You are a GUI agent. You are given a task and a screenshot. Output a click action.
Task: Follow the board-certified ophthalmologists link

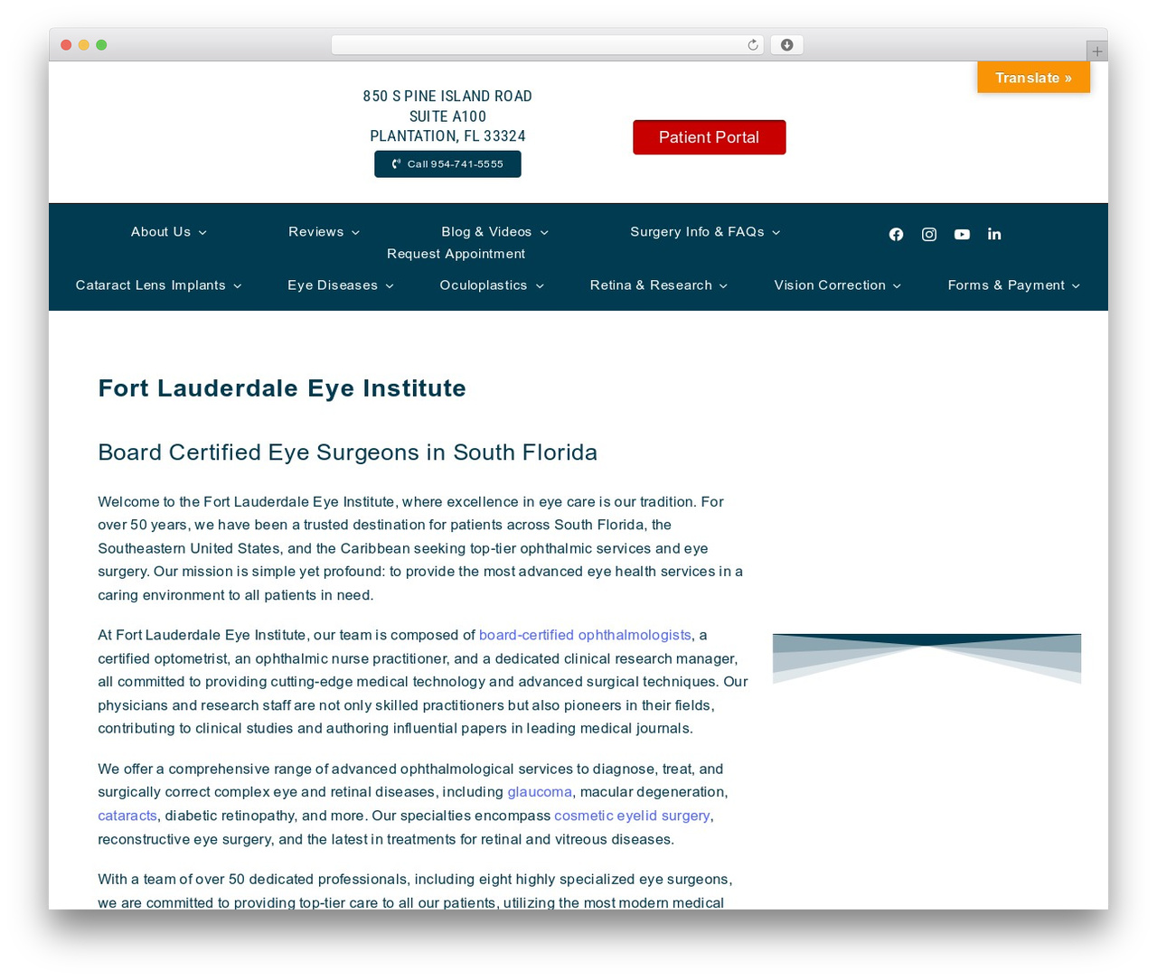point(585,635)
